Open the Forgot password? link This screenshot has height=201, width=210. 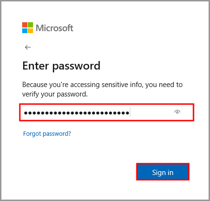click(47, 134)
